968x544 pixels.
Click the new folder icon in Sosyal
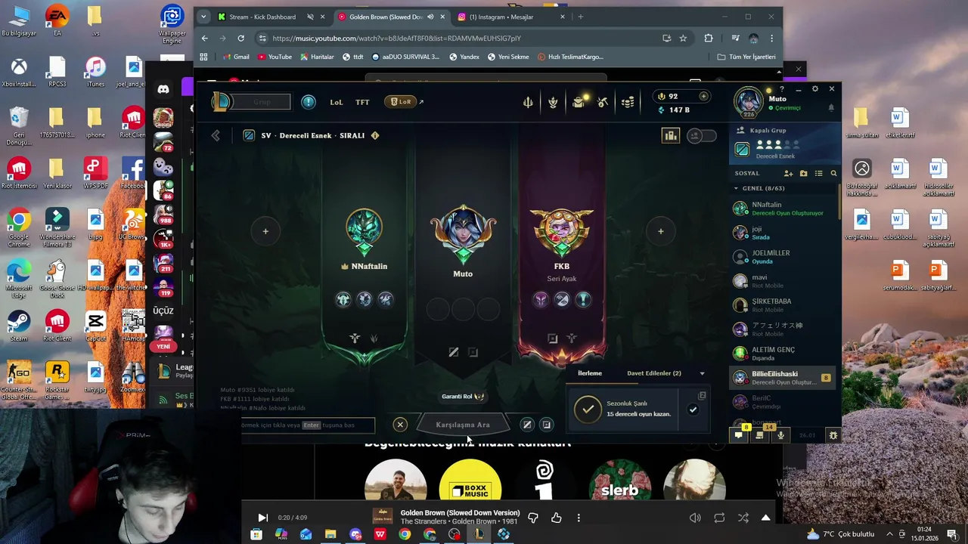pos(803,174)
